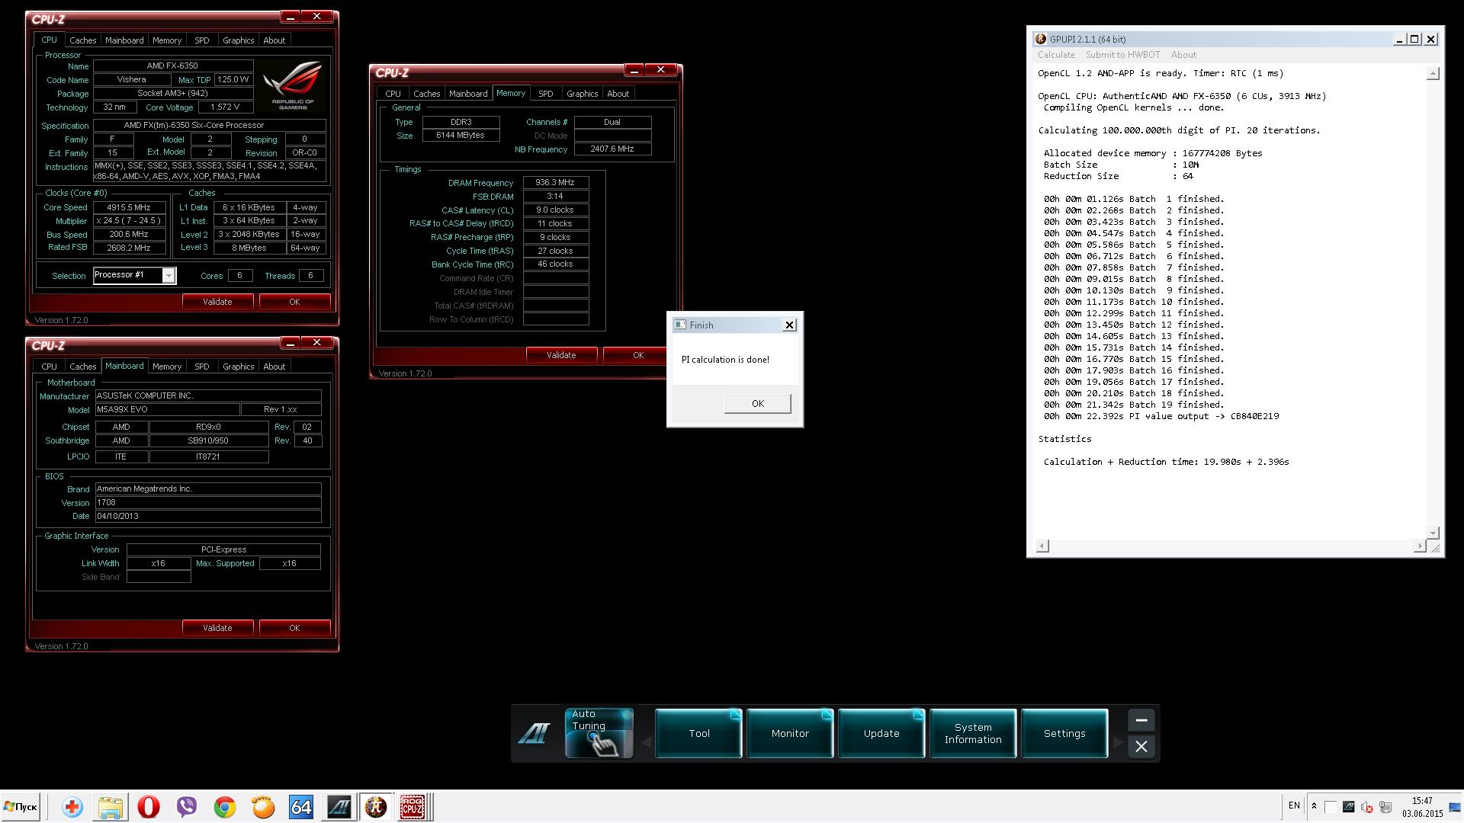Viewport: 1464px width, 823px height.
Task: Minimize the AI Suite bar
Action: (x=1141, y=720)
